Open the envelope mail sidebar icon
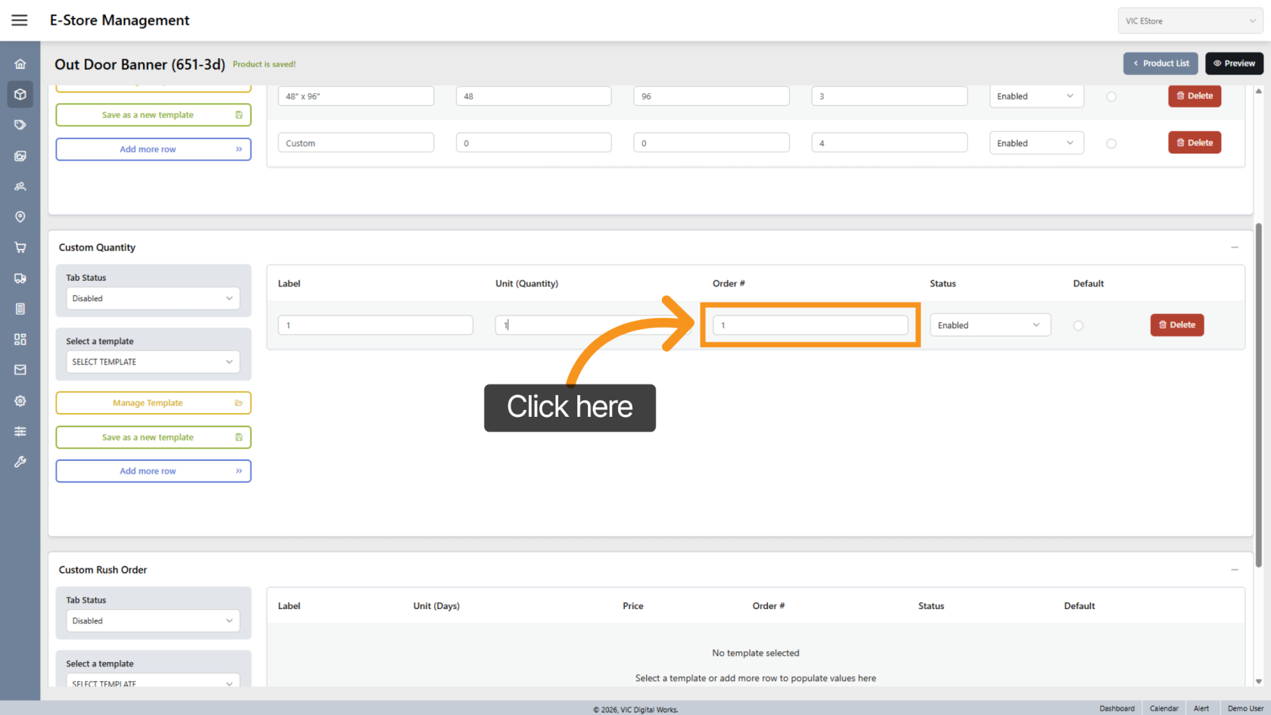The height and width of the screenshot is (715, 1271). tap(20, 370)
